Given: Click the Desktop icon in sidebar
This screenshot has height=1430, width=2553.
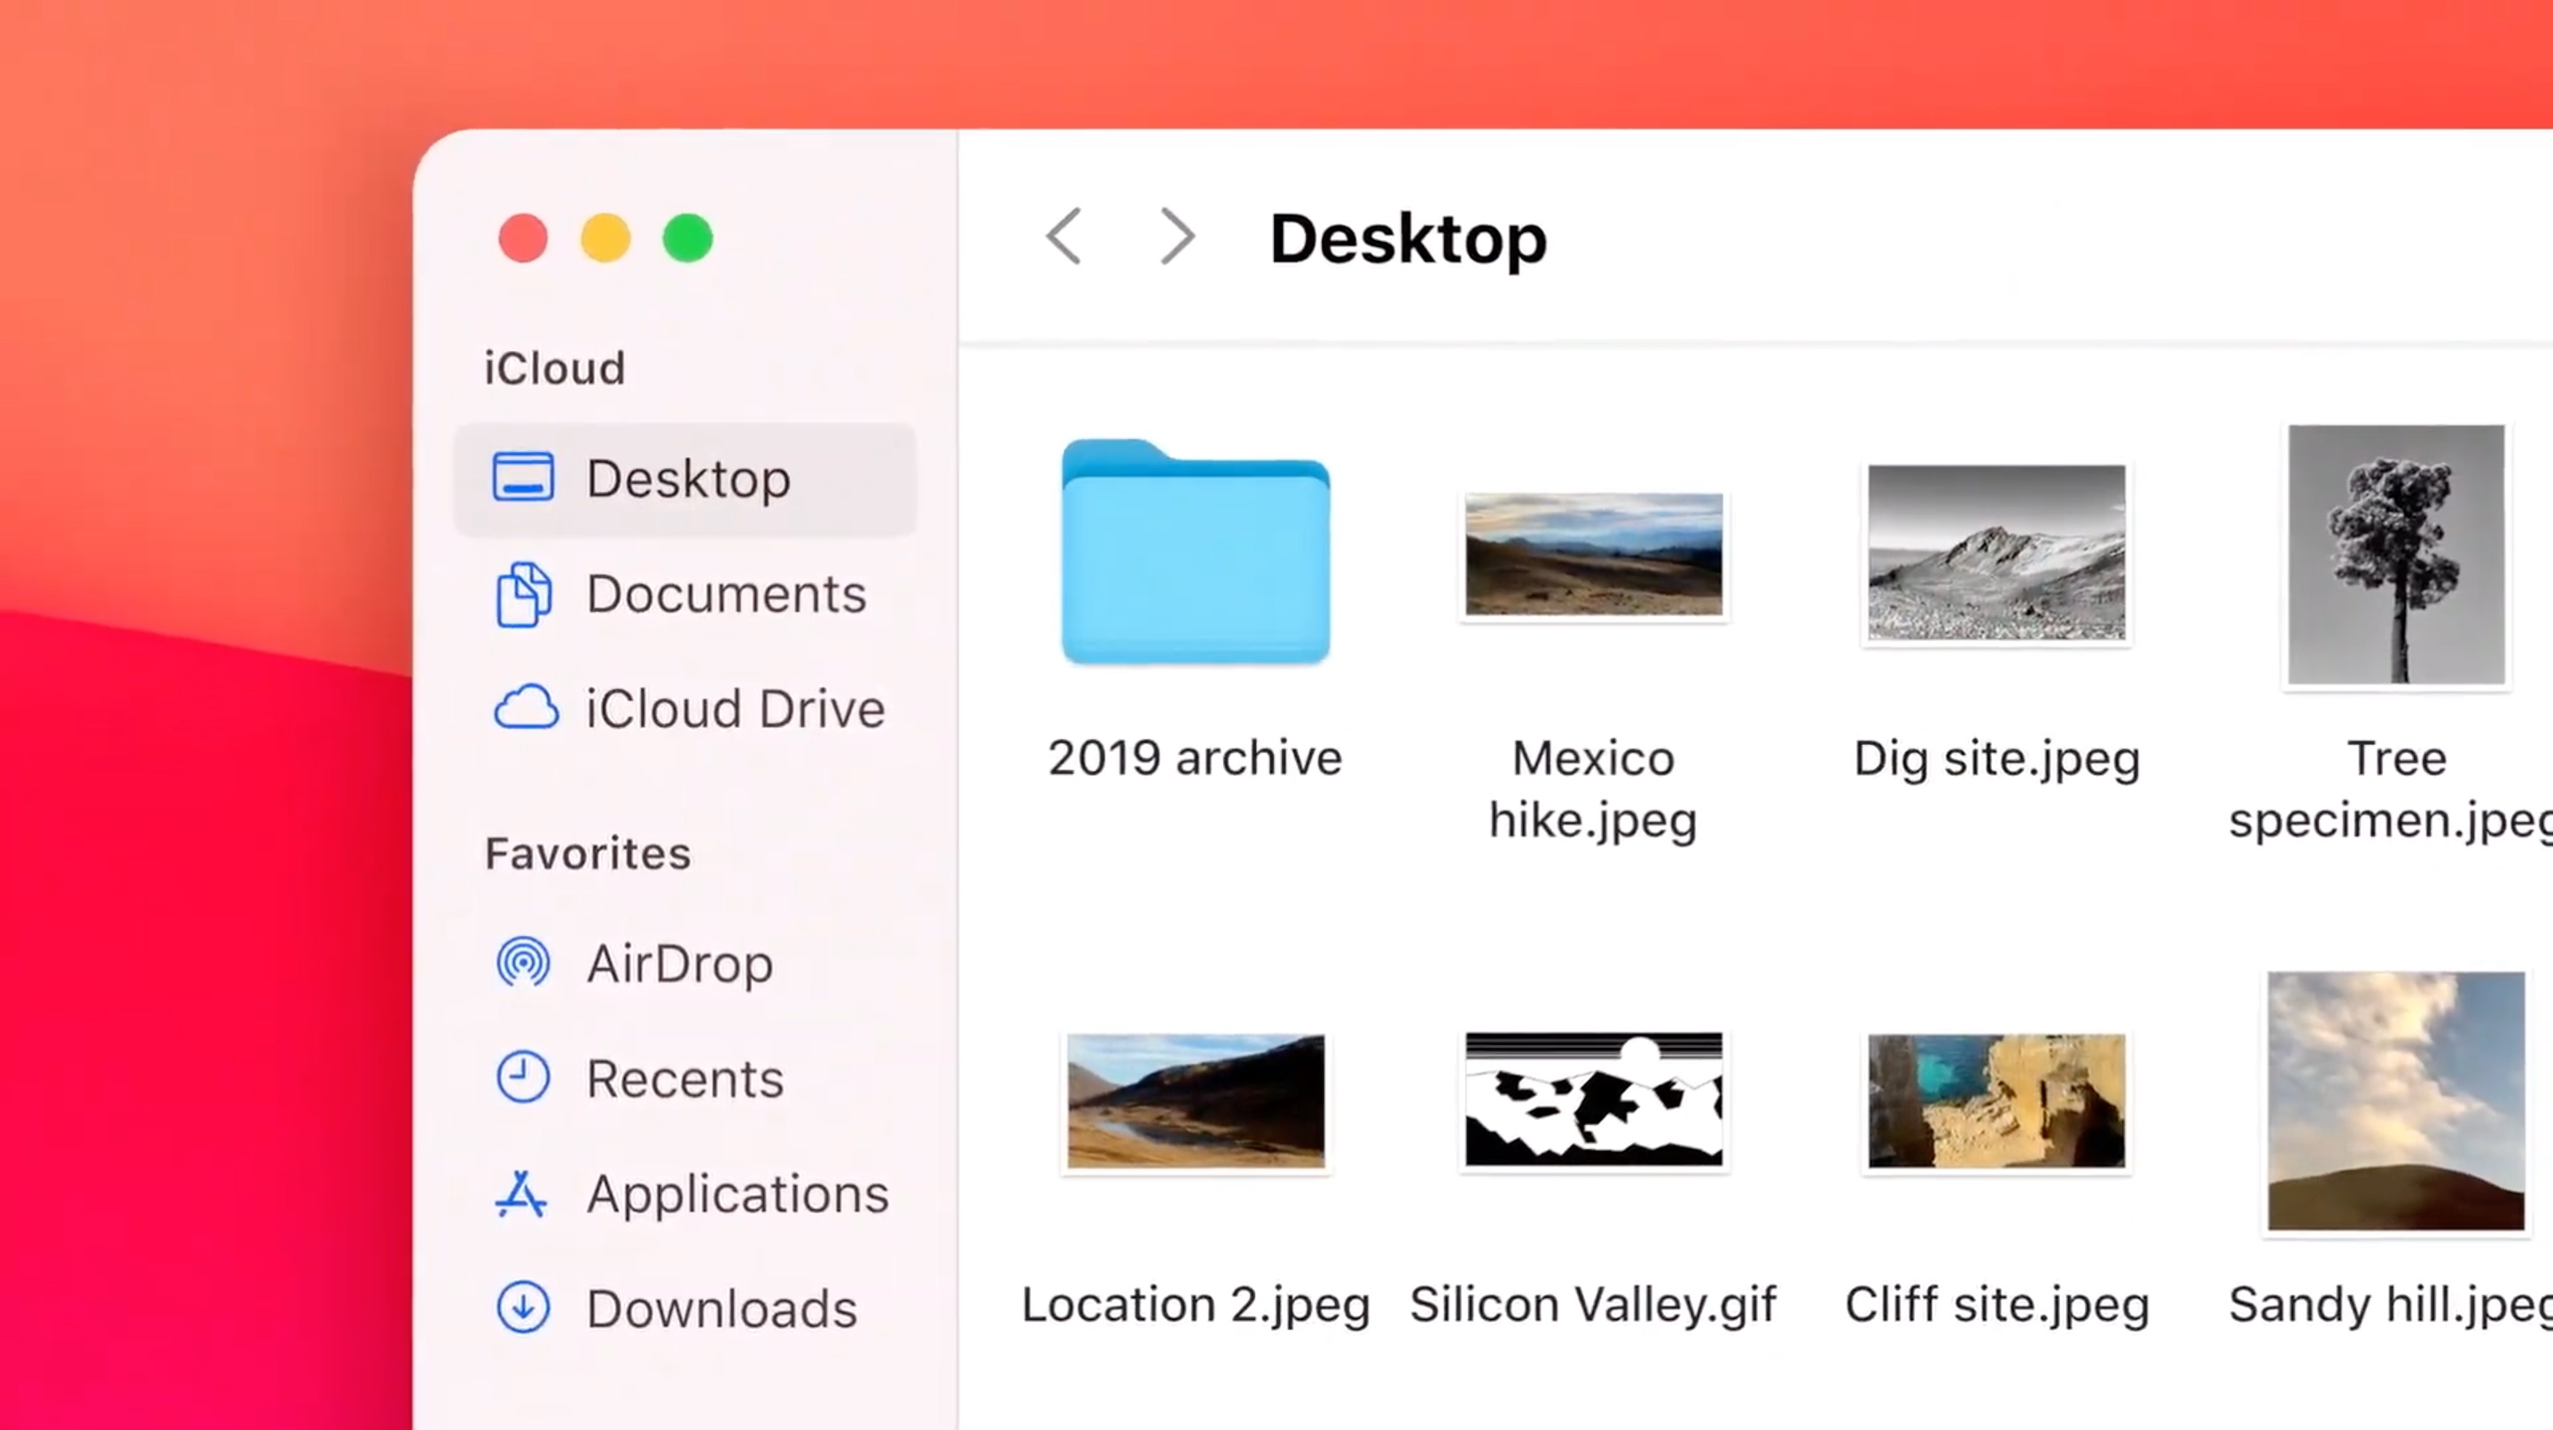Looking at the screenshot, I should 523,478.
